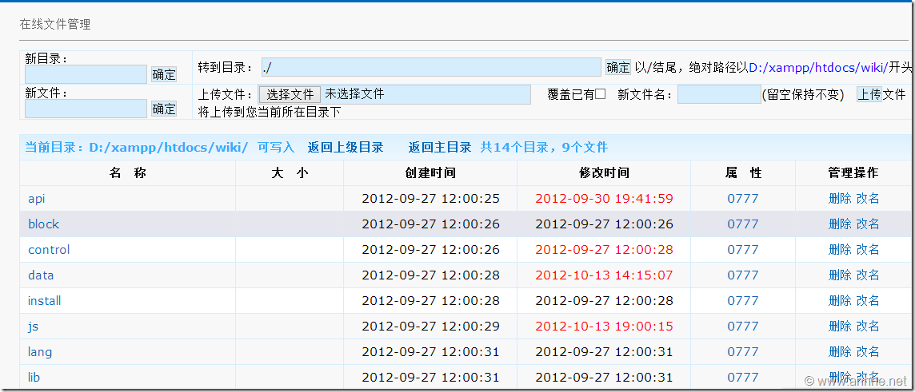Screen dimensions: 915x392
Task: Click the 选择文件 choose file button
Action: coord(290,94)
